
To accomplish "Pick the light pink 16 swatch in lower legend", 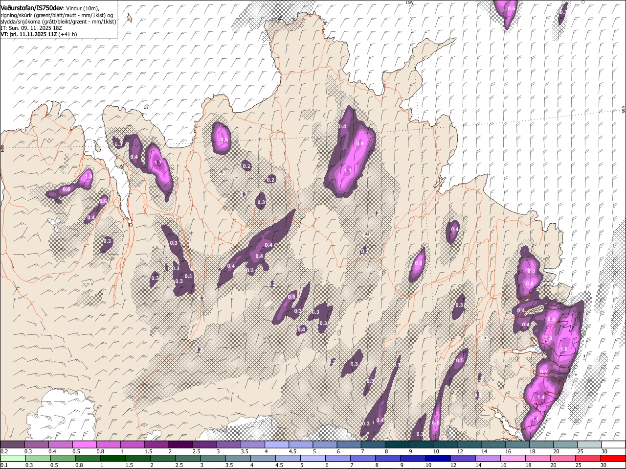I will pos(514,458).
